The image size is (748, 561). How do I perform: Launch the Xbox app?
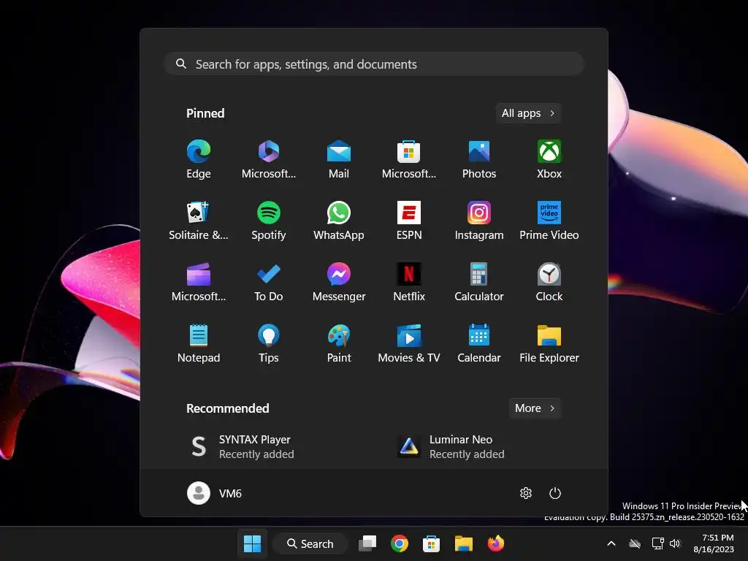pyautogui.click(x=549, y=160)
